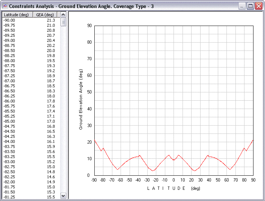This screenshot has width=265, height=201.
Task: Maximize the Constraints Analysis window
Action: (x=250, y=6)
